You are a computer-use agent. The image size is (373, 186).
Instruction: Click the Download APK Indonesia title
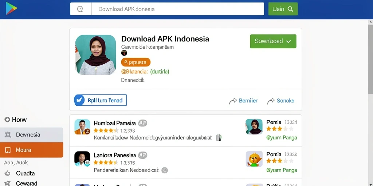click(x=165, y=39)
